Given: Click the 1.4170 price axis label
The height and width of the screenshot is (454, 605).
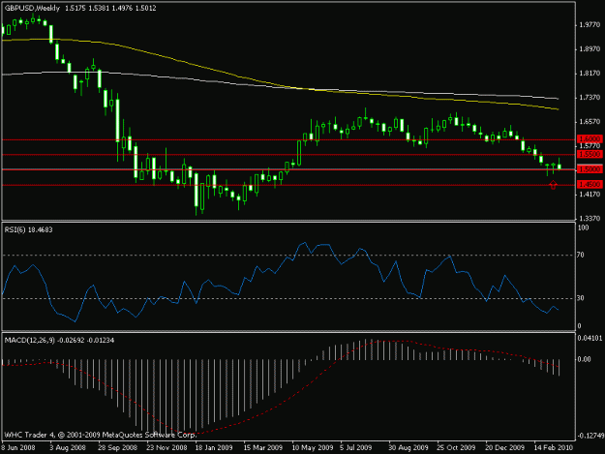Looking at the screenshot, I should coord(590,195).
